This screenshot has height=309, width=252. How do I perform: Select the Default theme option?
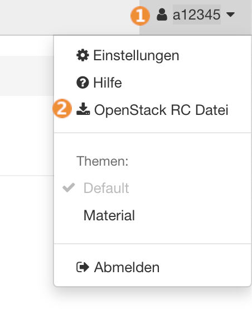coord(106,188)
